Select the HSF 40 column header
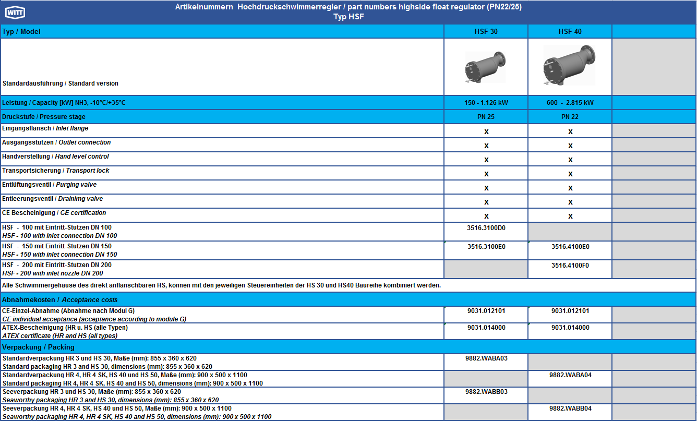Screen dimensions: 697x421 click(570, 31)
